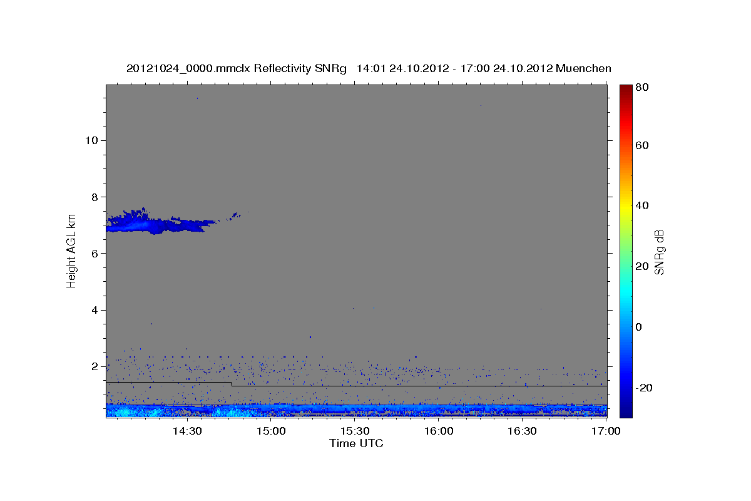Click the colorbar value 60
The height and width of the screenshot is (501, 751).
(x=643, y=145)
